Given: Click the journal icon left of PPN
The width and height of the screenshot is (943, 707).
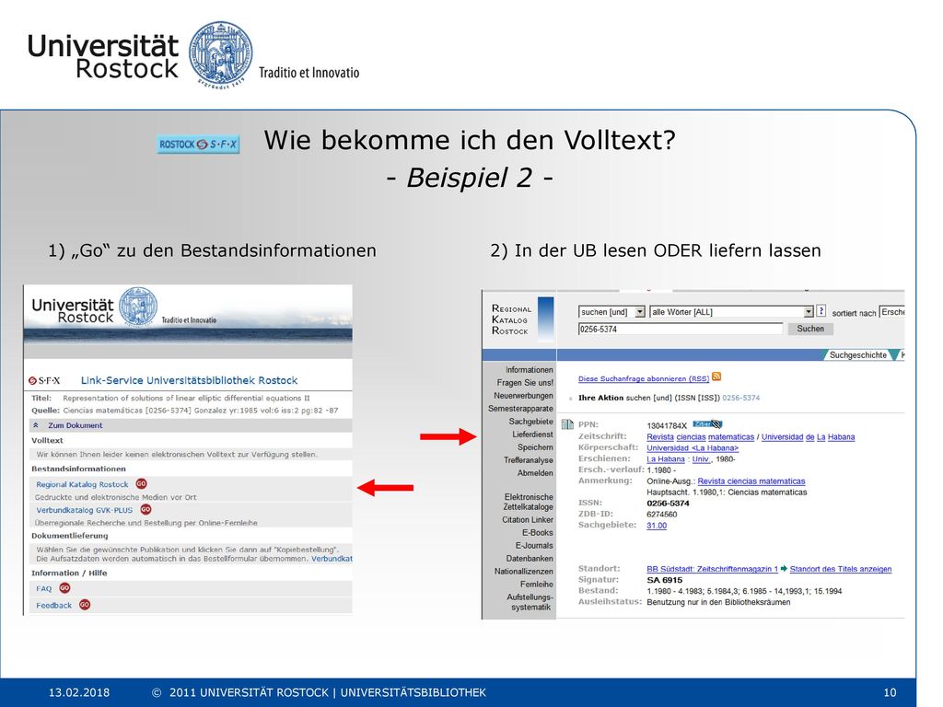Looking at the screenshot, I should point(567,424).
